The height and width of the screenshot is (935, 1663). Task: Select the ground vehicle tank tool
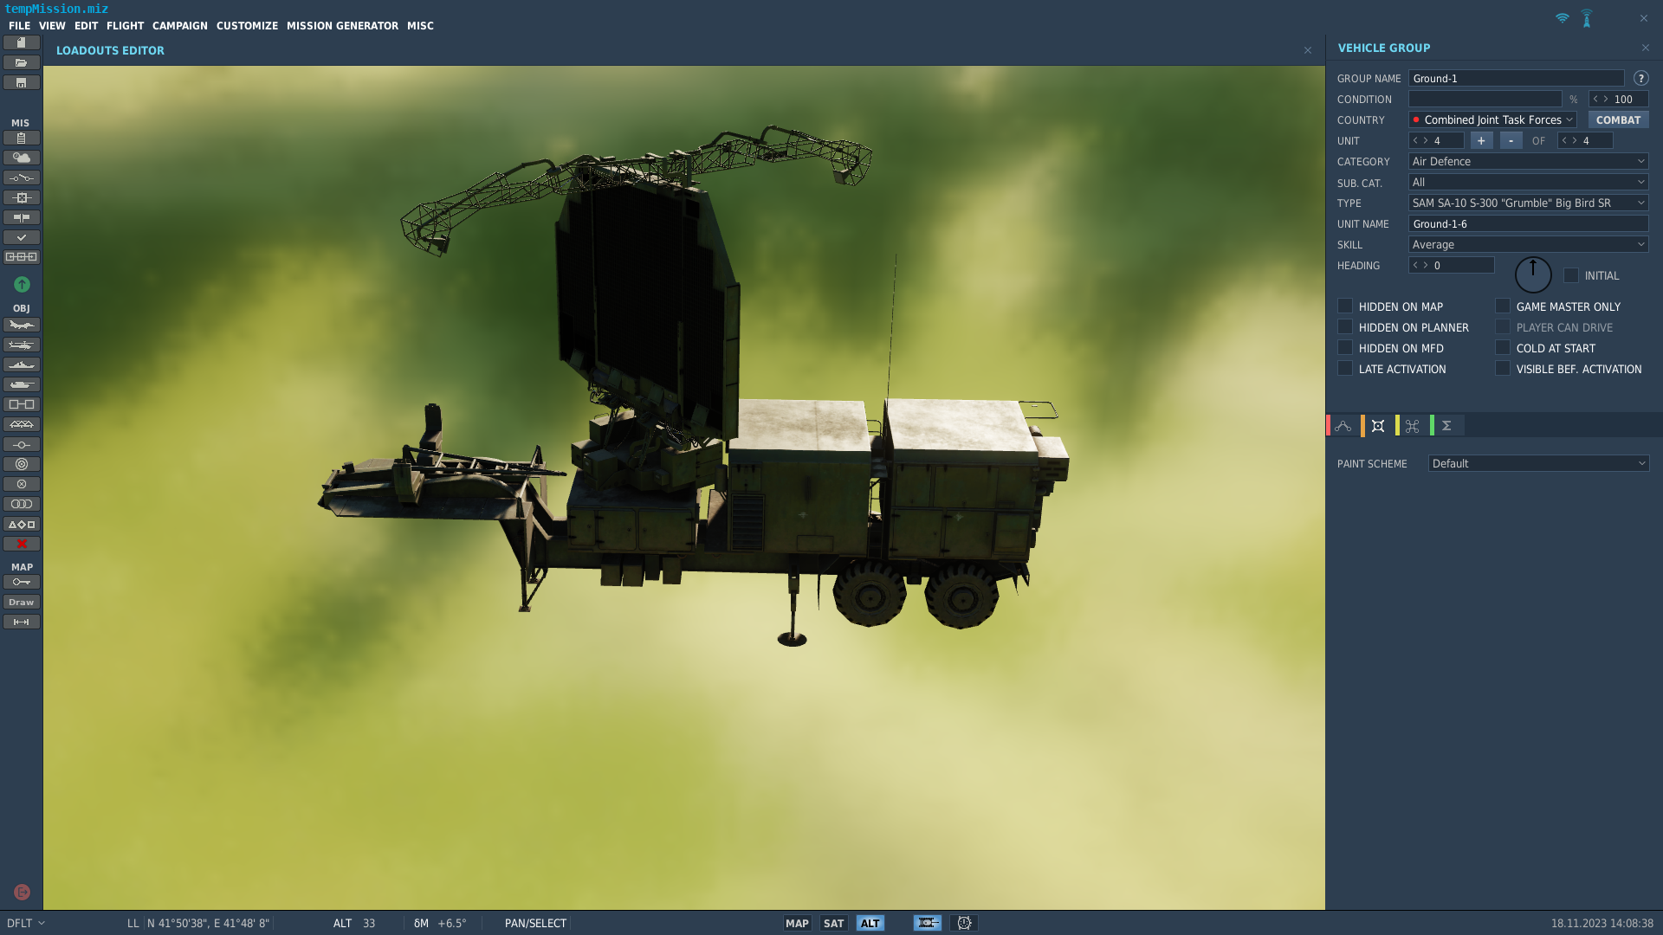(22, 384)
